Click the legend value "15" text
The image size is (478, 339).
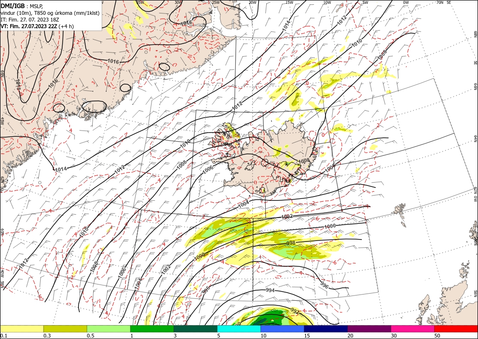(307, 336)
